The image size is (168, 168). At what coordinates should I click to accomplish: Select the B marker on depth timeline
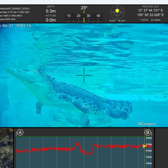tap(148, 132)
